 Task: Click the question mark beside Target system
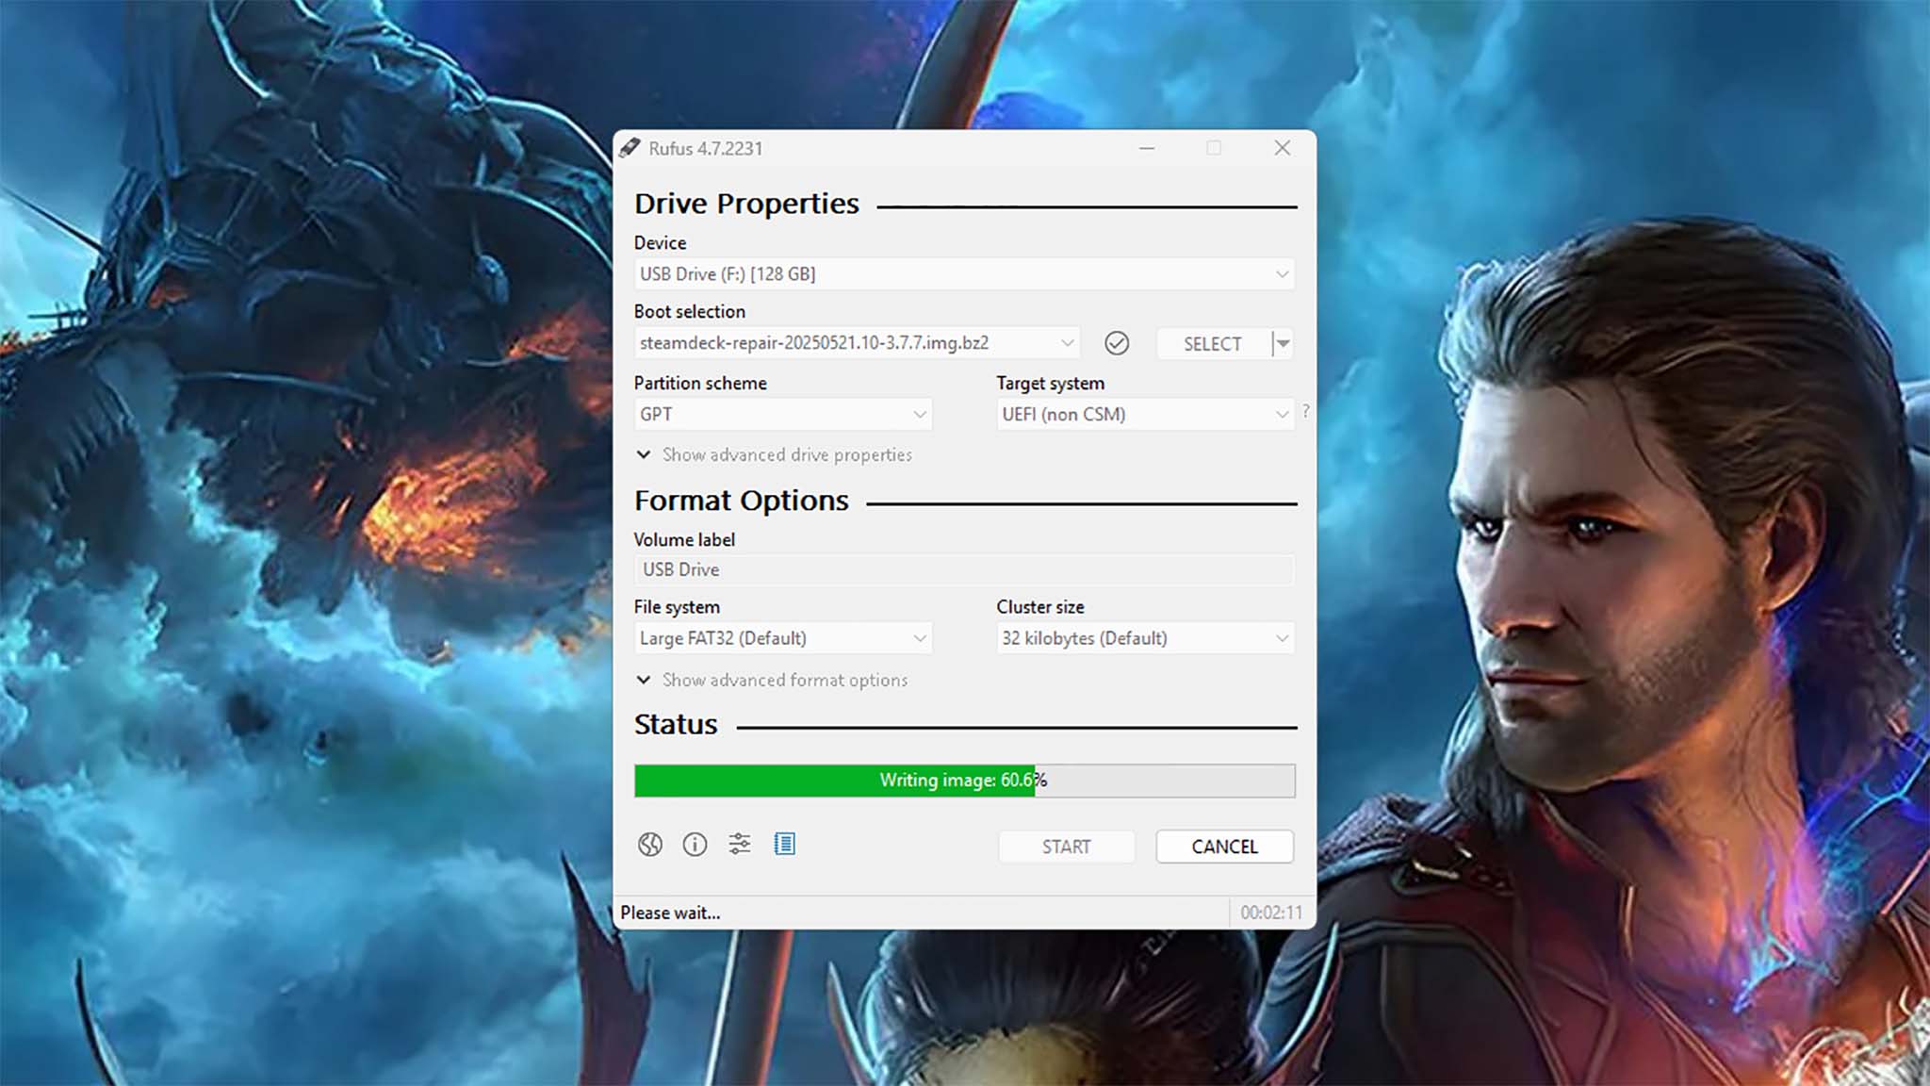click(x=1305, y=411)
